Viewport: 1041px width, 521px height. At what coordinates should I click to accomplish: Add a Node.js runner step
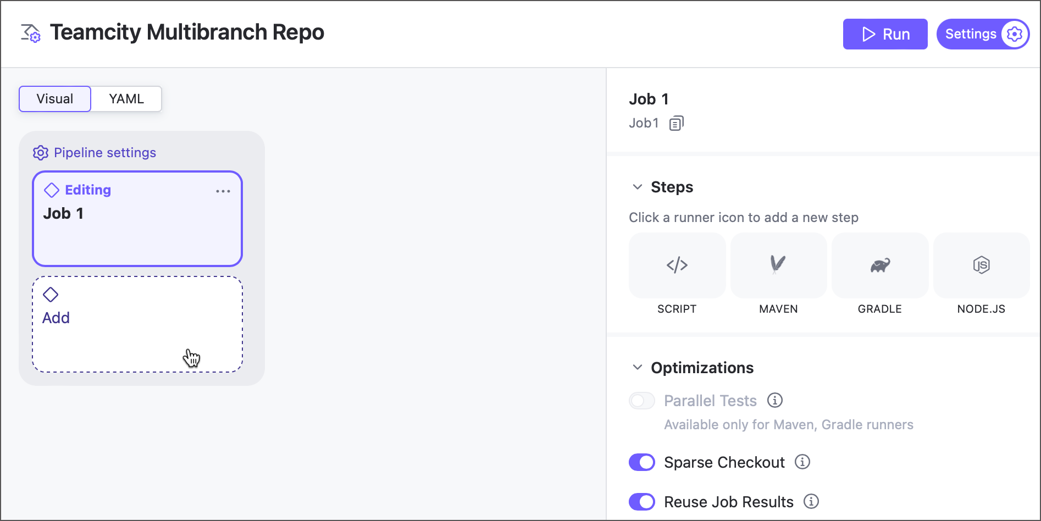pyautogui.click(x=981, y=265)
